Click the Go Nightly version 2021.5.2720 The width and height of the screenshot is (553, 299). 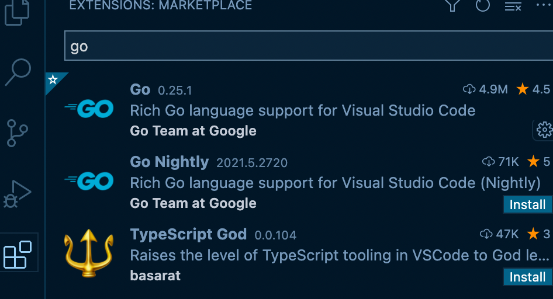point(252,163)
